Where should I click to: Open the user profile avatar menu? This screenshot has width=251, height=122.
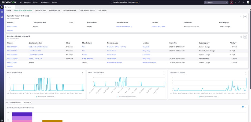248,2
